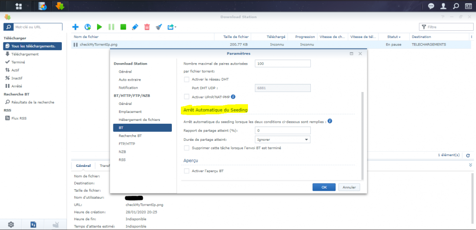
Task: Collapse the details panel double chevron
Action: [x=471, y=165]
